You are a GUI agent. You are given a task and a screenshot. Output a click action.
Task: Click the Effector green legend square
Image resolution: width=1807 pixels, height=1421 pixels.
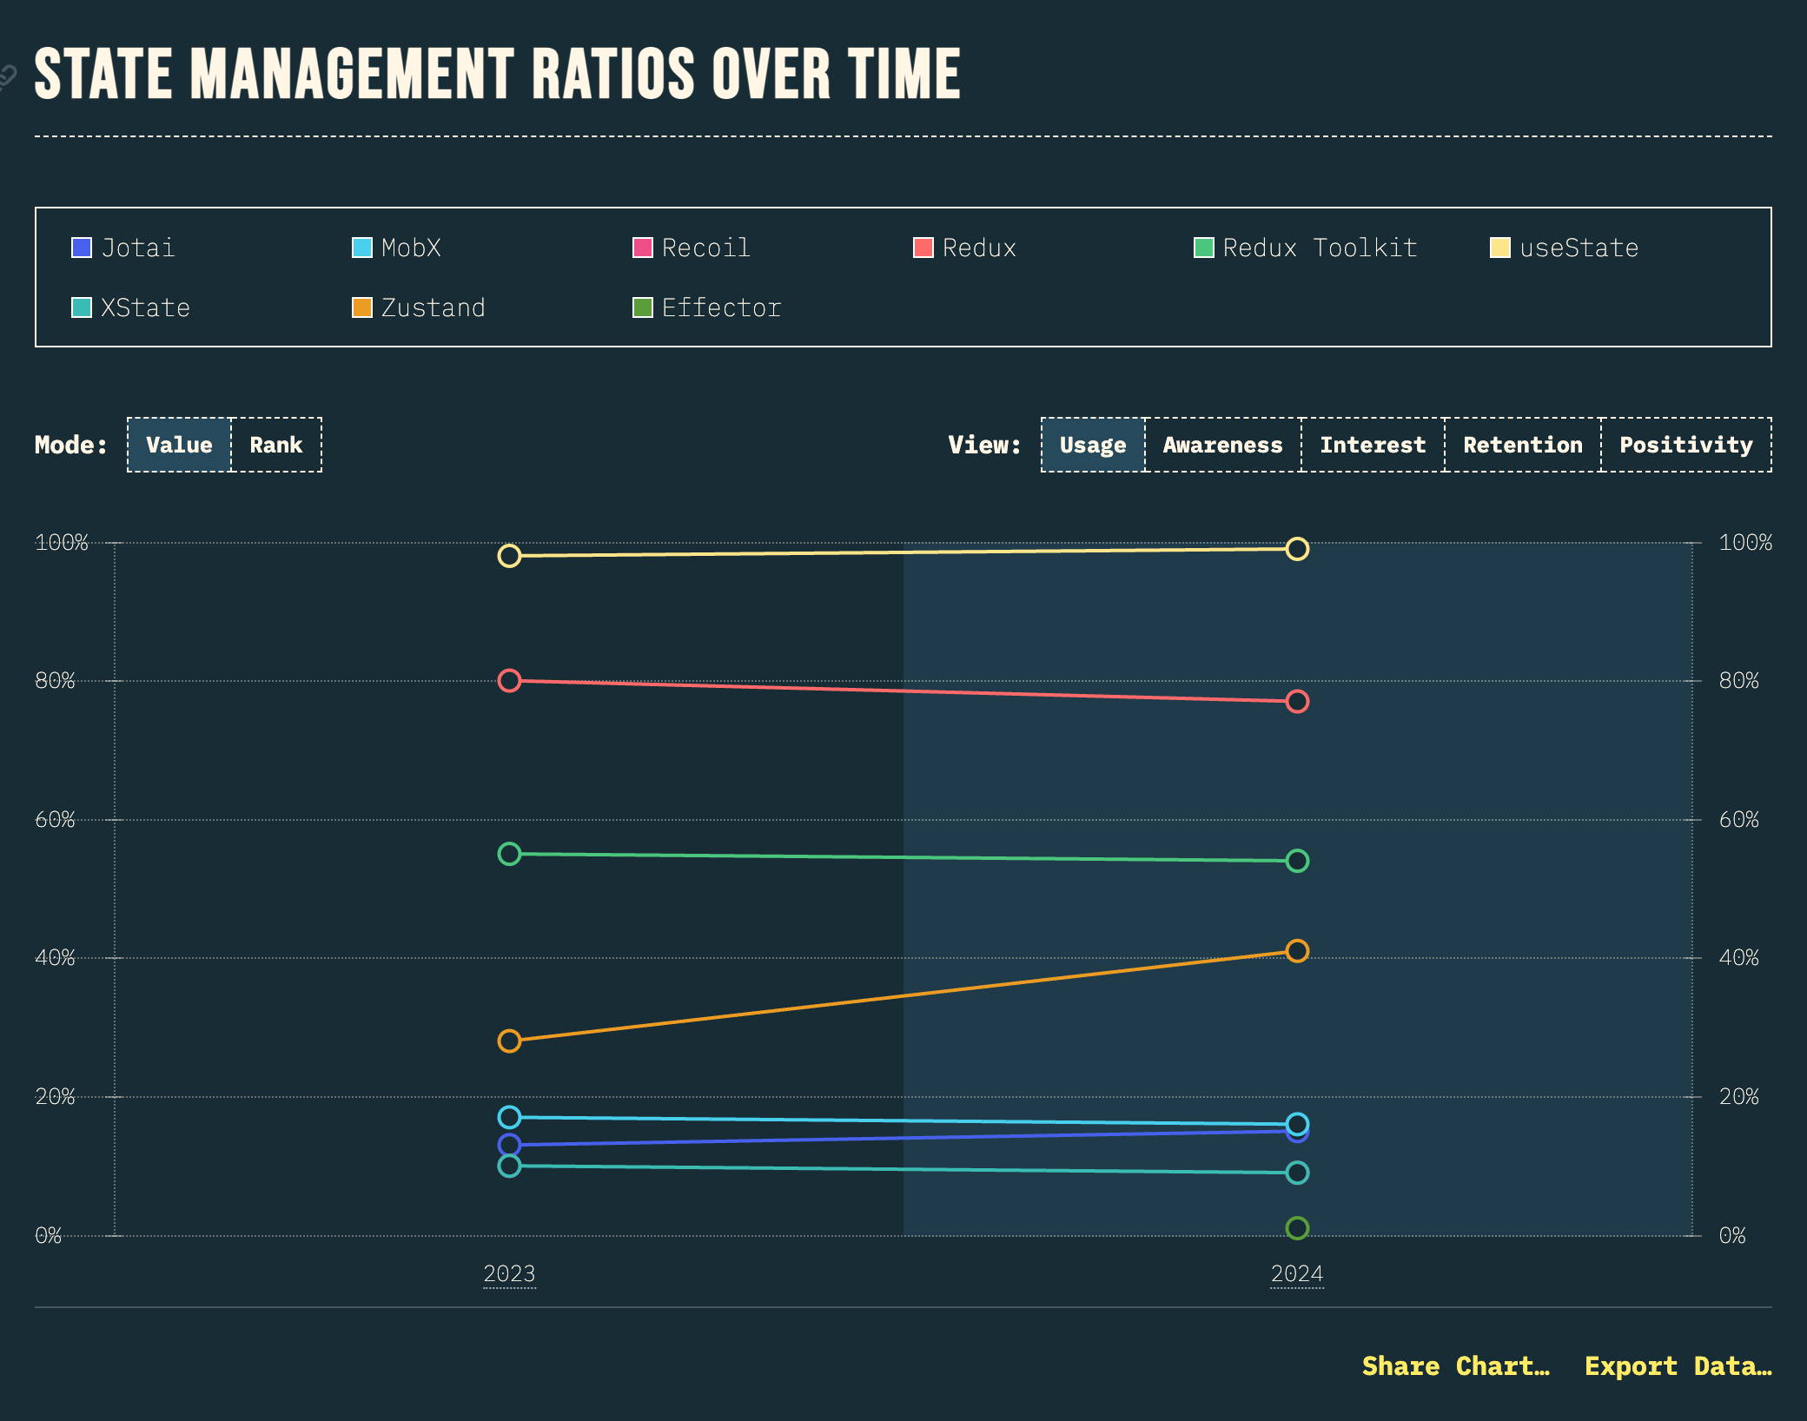643,308
